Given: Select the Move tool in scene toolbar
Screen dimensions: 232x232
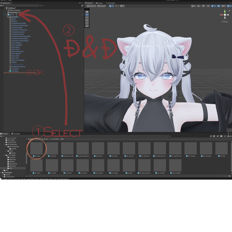Looking at the screenshot, I should point(87,15).
